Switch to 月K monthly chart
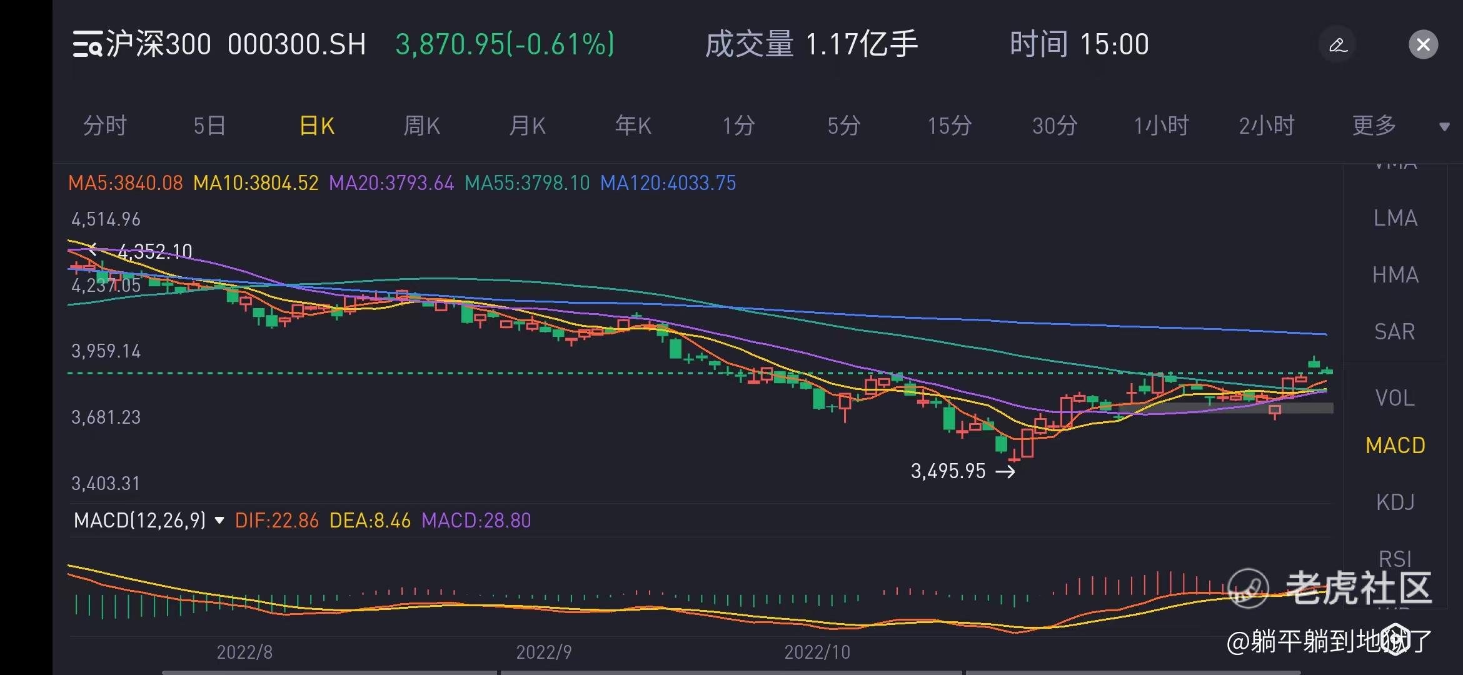Image resolution: width=1463 pixels, height=675 pixels. click(527, 126)
